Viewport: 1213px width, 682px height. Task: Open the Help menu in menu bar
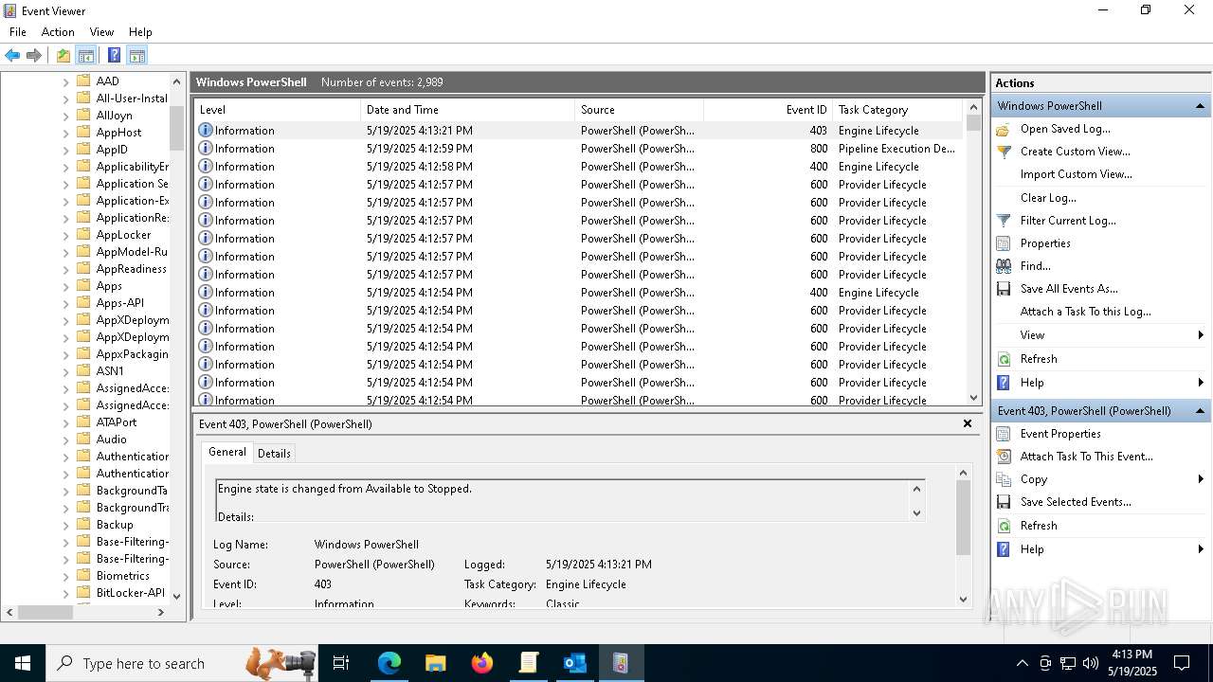(140, 32)
